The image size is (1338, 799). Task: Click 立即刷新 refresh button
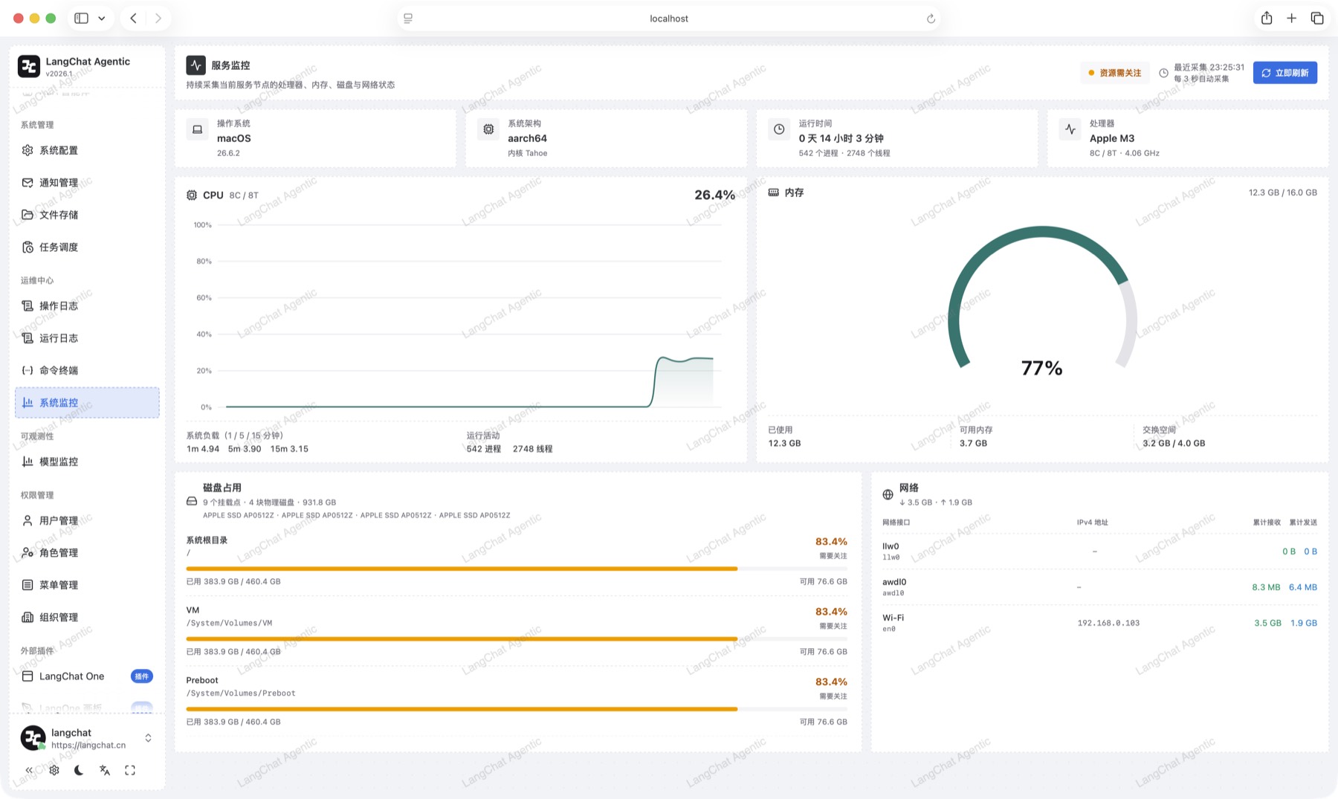[1285, 73]
